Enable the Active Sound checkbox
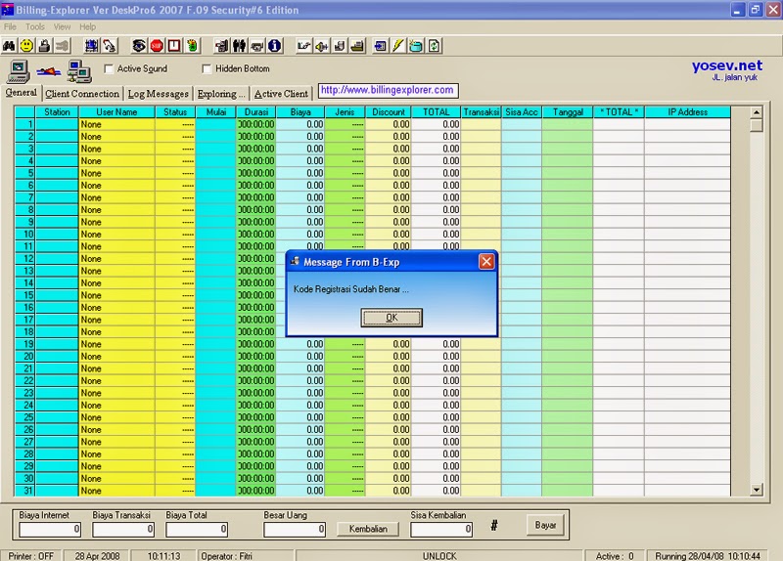 point(109,68)
